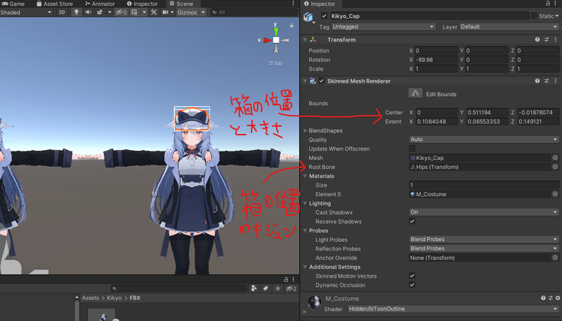The height and width of the screenshot is (321, 562).
Task: Lock the Inspector panel with padlock icon
Action: [548, 4]
